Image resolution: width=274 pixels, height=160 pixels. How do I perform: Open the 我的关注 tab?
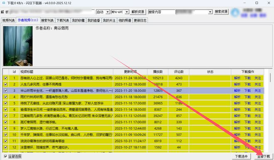click(x=109, y=20)
